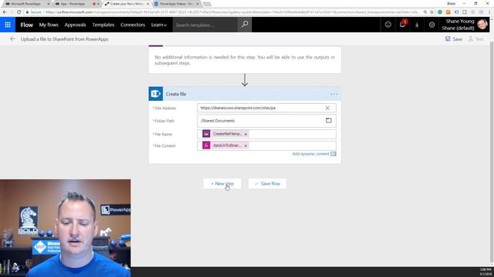Select the CreateFileFilena dynamic token
The width and height of the screenshot is (494, 277).
[225, 134]
